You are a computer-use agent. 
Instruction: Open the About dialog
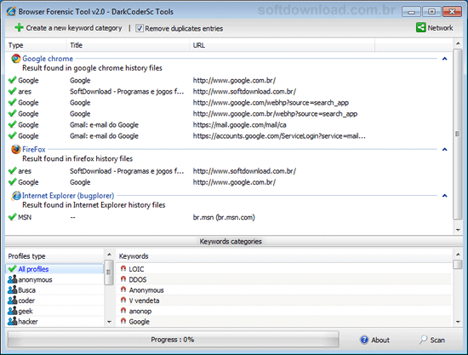[x=375, y=340]
